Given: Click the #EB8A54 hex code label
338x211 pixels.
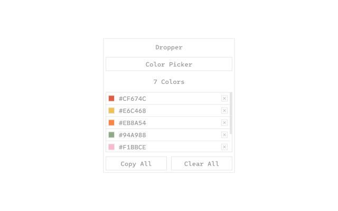Looking at the screenshot, I should click(x=133, y=123).
